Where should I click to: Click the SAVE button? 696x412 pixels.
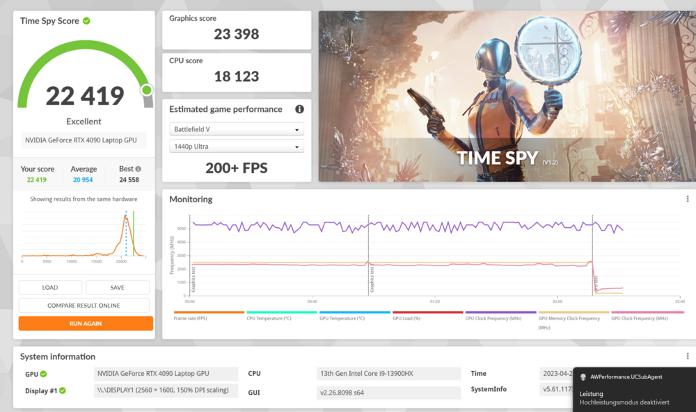coord(118,288)
